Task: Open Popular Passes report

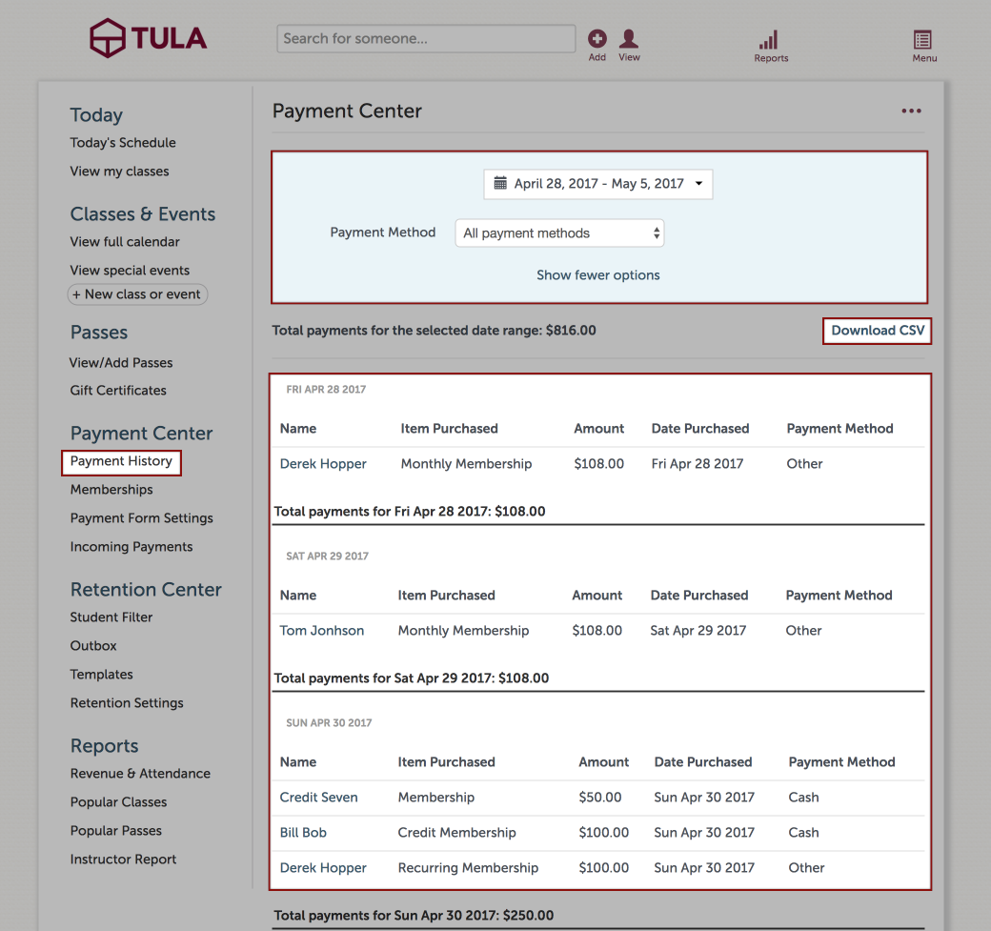Action: point(115,831)
